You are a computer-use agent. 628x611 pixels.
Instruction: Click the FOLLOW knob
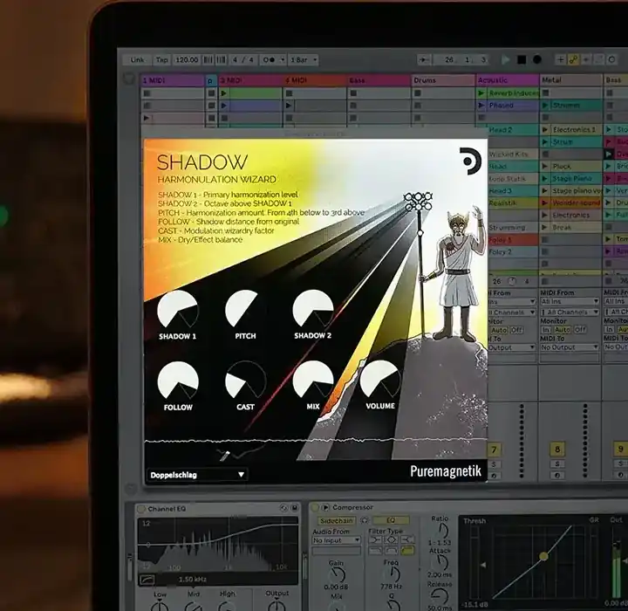click(x=178, y=381)
